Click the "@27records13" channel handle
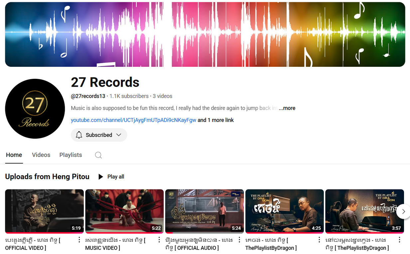 tap(88, 96)
